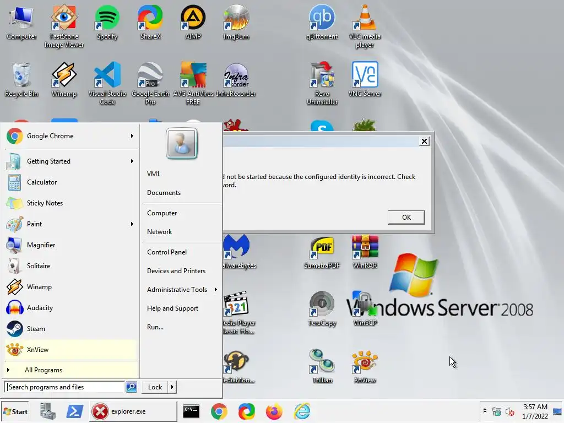
Task: Launch Visual Studio Code shortcut
Action: (107, 84)
